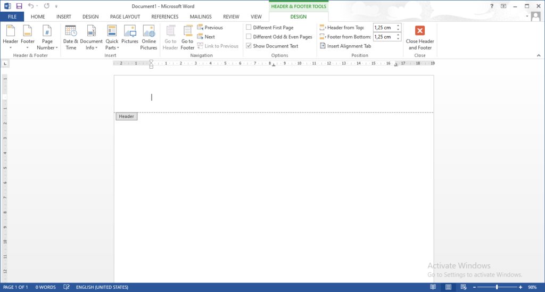This screenshot has width=545, height=292.
Task: Click the zoom slider in status bar
Action: (496, 287)
